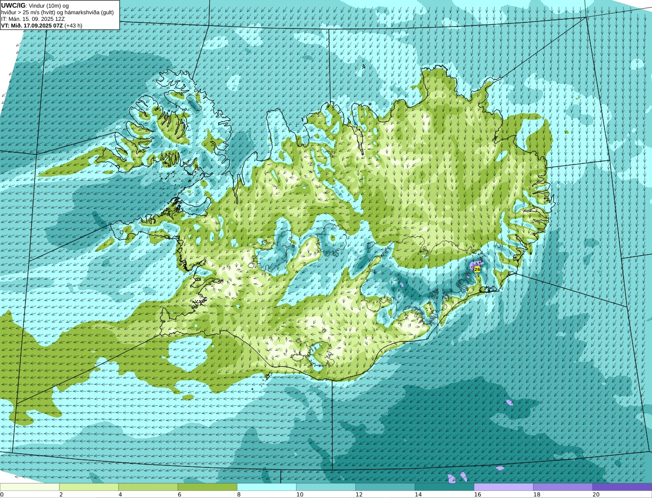Screen dimensions: 652x498
Task: Click the scale label "2"
Action: [61, 494]
